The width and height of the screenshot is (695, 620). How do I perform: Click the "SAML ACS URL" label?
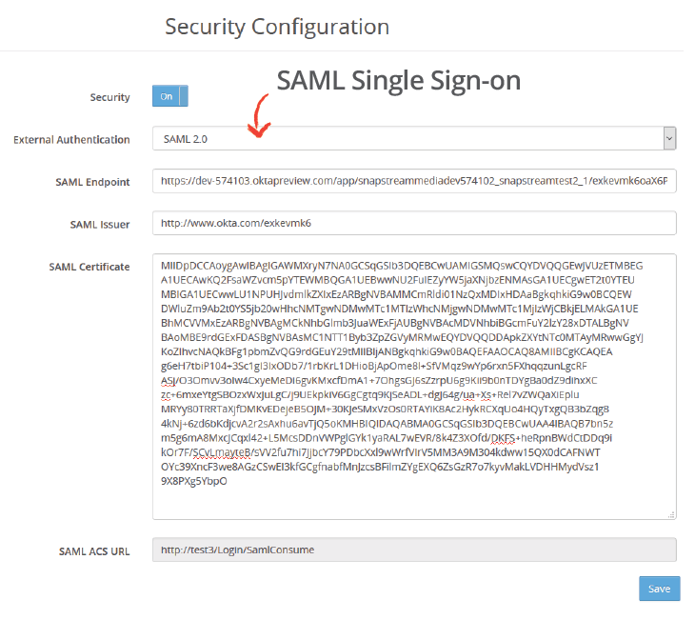tap(94, 550)
